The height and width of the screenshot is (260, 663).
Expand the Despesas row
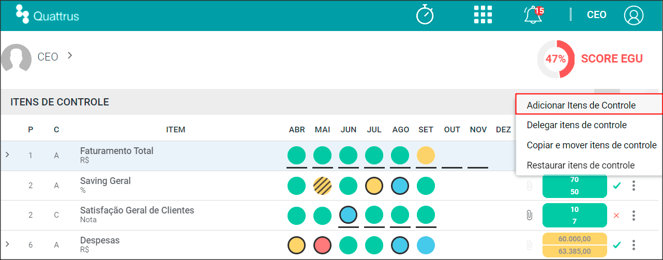(x=7, y=244)
